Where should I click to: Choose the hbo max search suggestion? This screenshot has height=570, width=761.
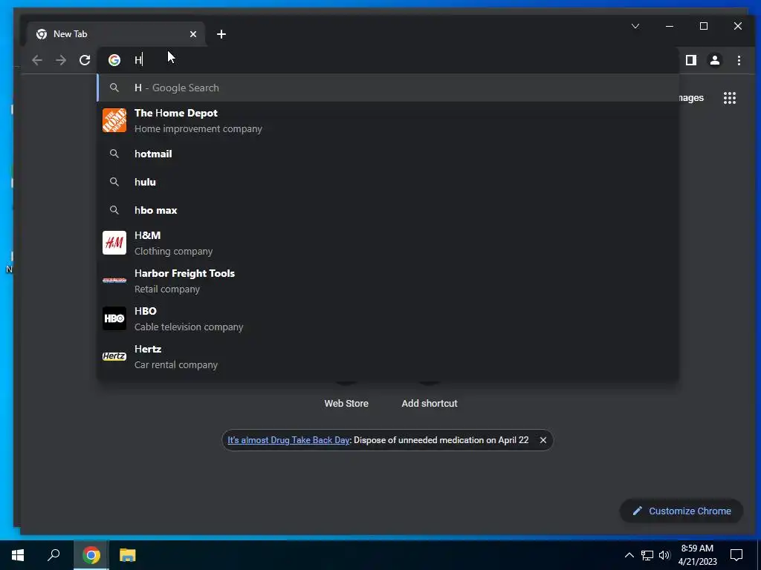(x=388, y=210)
